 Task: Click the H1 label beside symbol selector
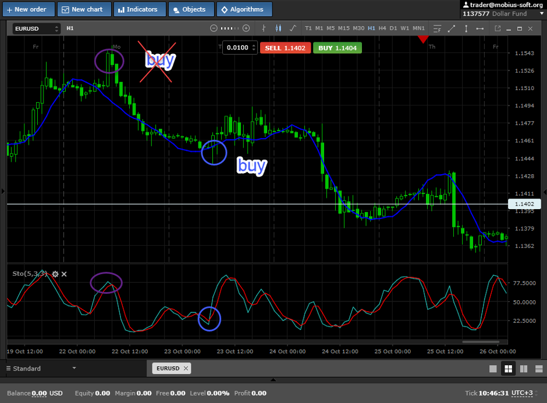pyautogui.click(x=70, y=28)
